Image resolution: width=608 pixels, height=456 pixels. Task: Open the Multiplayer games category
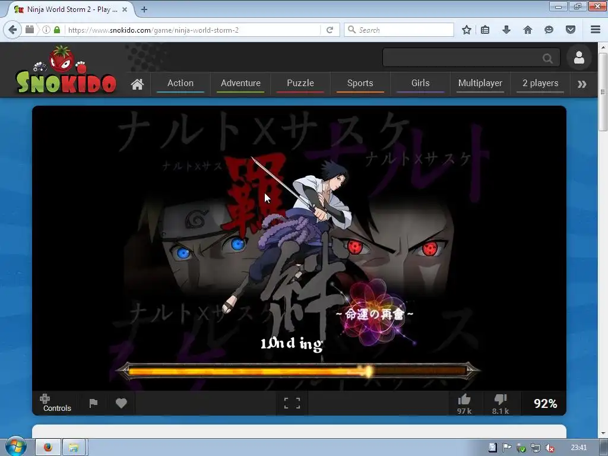click(480, 84)
